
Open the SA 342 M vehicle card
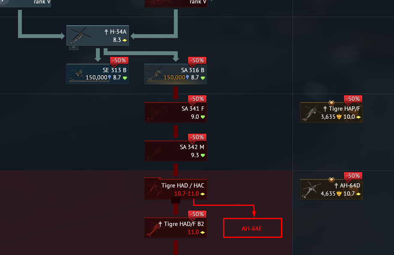(x=176, y=151)
